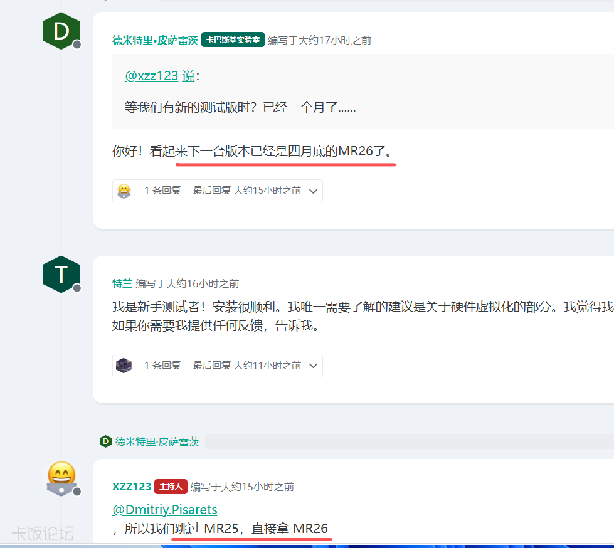Image resolution: width=614 pixels, height=548 pixels.
Task: Click 特兰's green hexagon avatar
Action: tap(61, 274)
